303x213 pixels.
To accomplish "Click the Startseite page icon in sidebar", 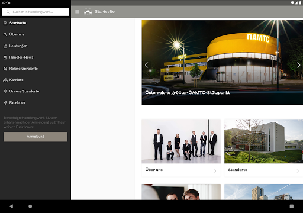I will pos(5,23).
